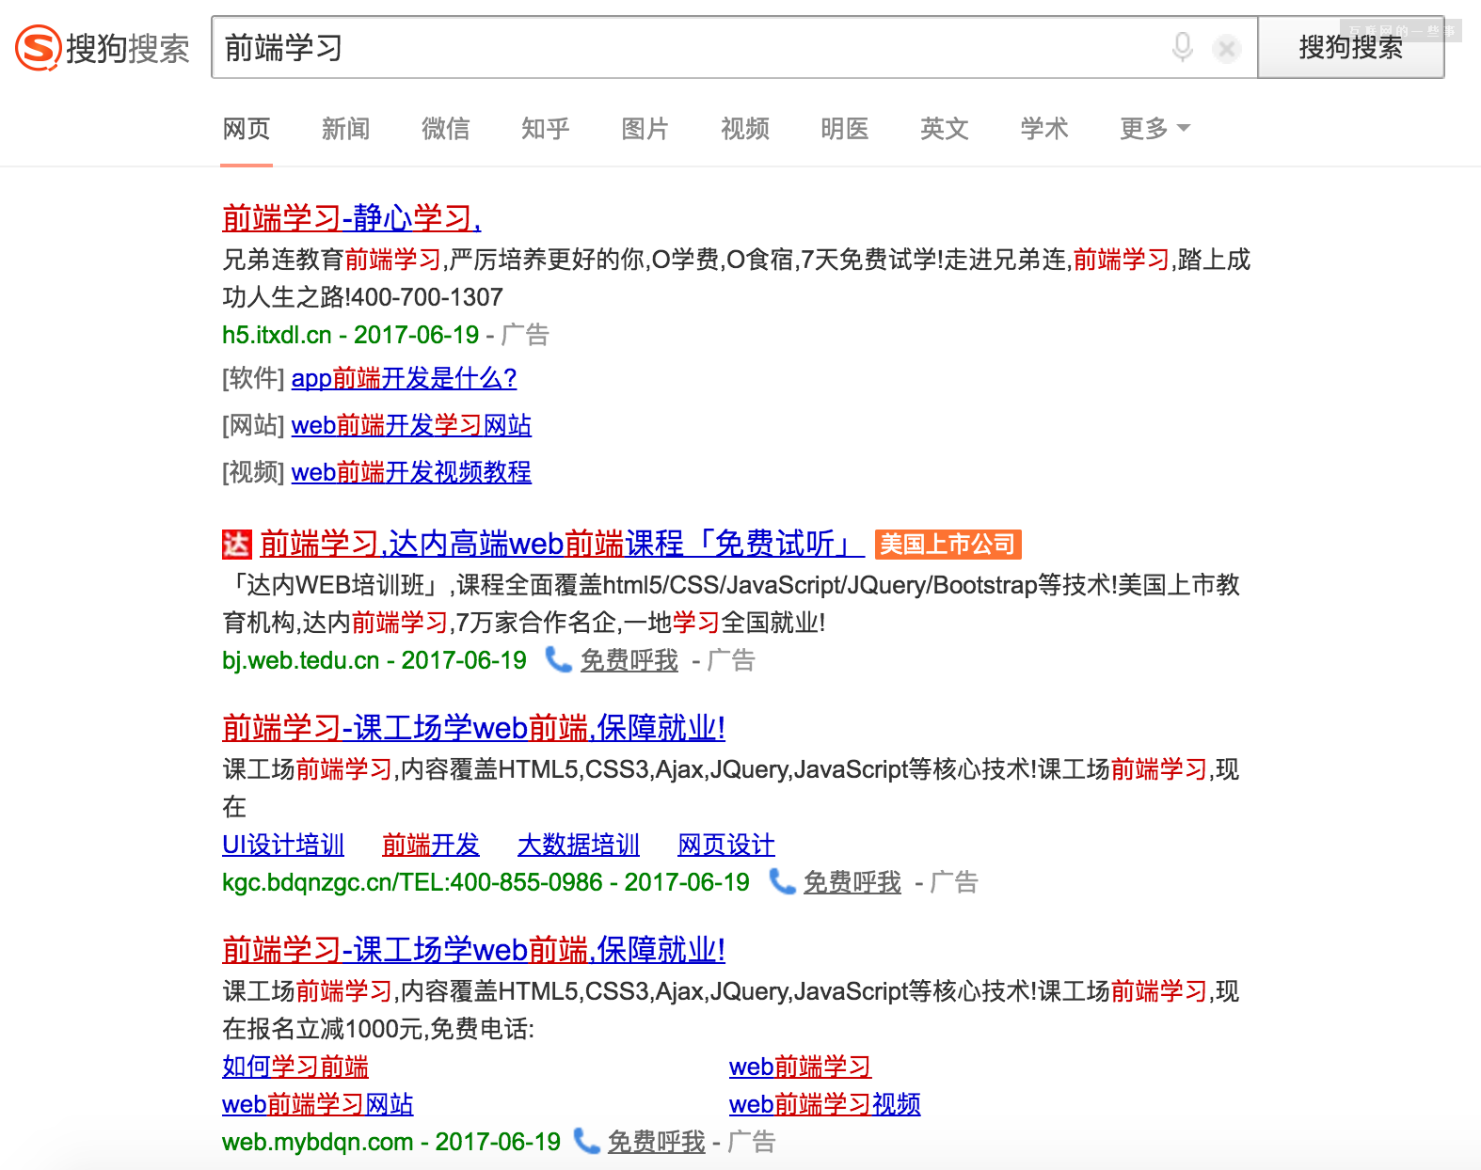
Task: Click 免费呼我 next to web.mybdqn.com
Action: coord(656,1142)
